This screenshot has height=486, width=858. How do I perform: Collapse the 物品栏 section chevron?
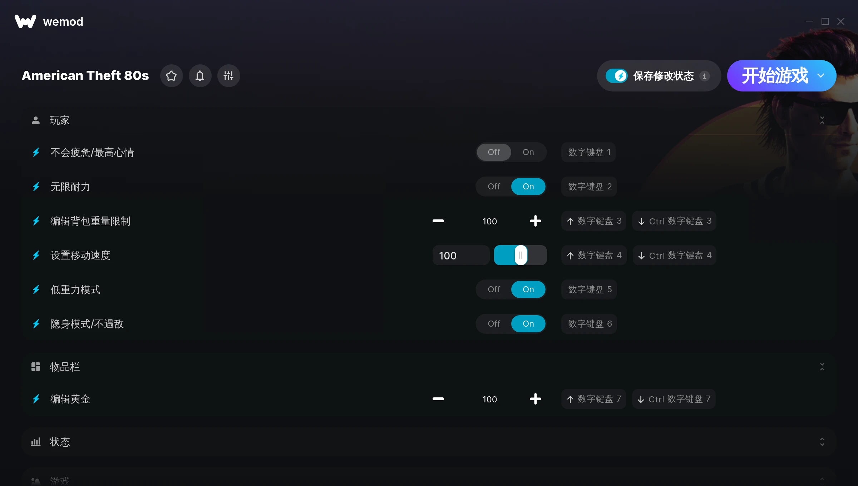tap(822, 367)
